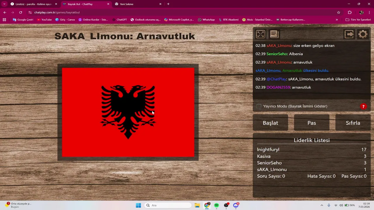The image size is (374, 210).
Task: Open Chrome icon in taskbar
Action: pos(207,205)
